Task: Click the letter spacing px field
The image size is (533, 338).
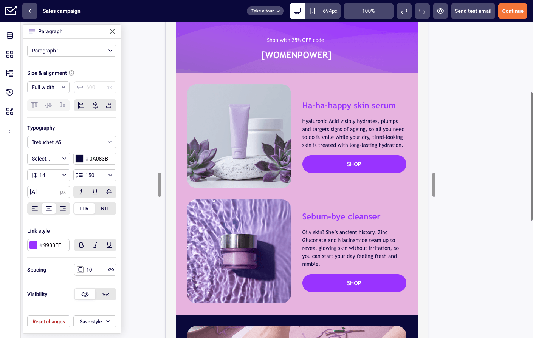Action: click(x=49, y=192)
